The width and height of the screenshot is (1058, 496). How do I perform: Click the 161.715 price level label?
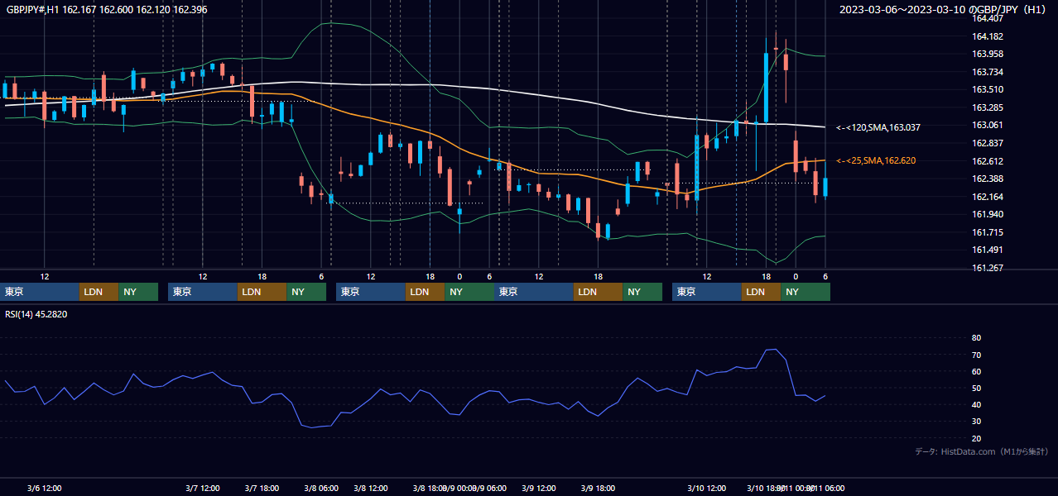coord(987,232)
